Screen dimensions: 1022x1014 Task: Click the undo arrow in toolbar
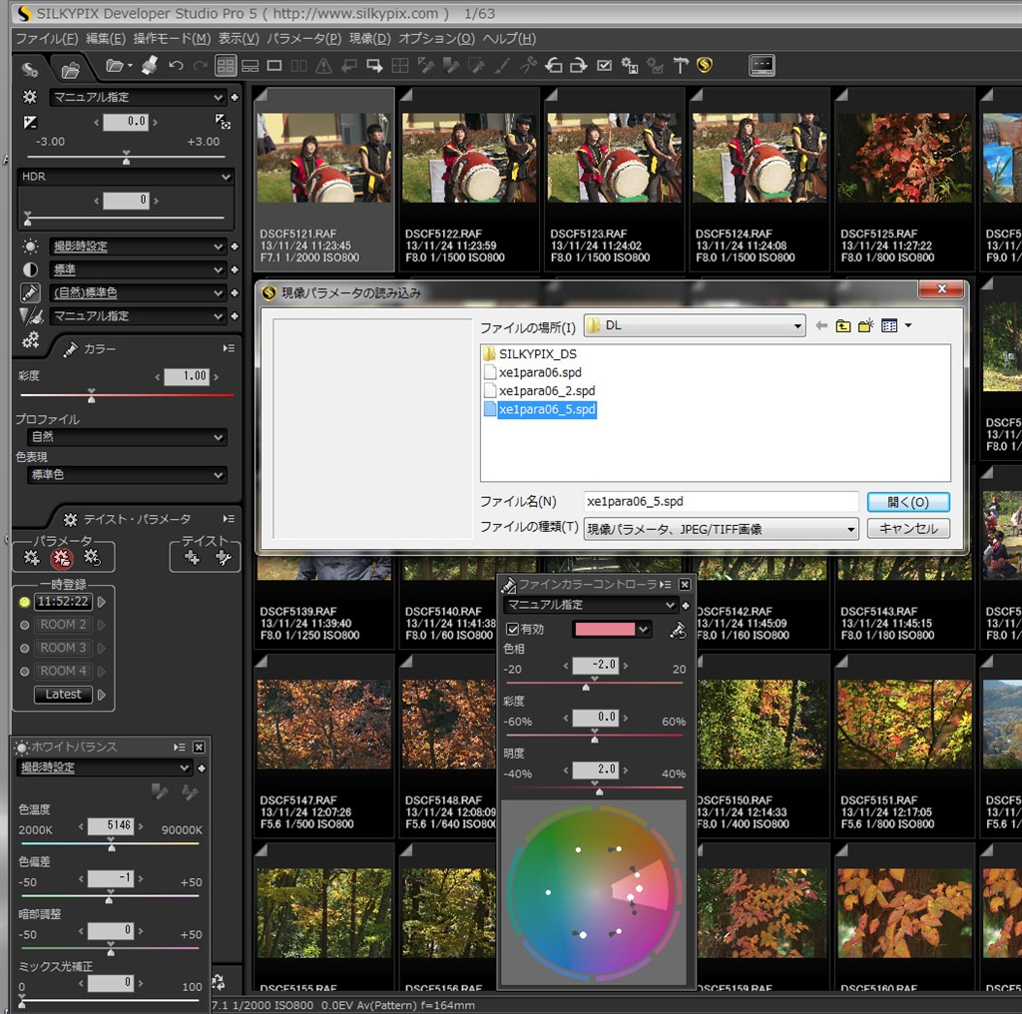click(176, 66)
